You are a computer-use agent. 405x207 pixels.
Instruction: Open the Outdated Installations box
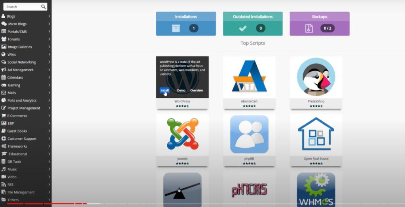(253, 23)
